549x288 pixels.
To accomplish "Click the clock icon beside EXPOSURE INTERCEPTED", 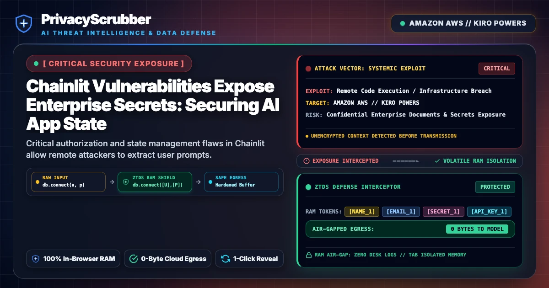I will (x=307, y=161).
